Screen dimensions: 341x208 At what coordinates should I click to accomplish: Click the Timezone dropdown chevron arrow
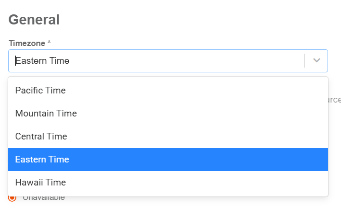click(316, 60)
